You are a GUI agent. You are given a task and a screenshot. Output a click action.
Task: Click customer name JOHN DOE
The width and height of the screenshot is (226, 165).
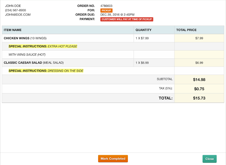click(x=13, y=6)
